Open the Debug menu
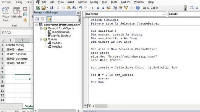The width and height of the screenshot is (200, 112). [94, 2]
